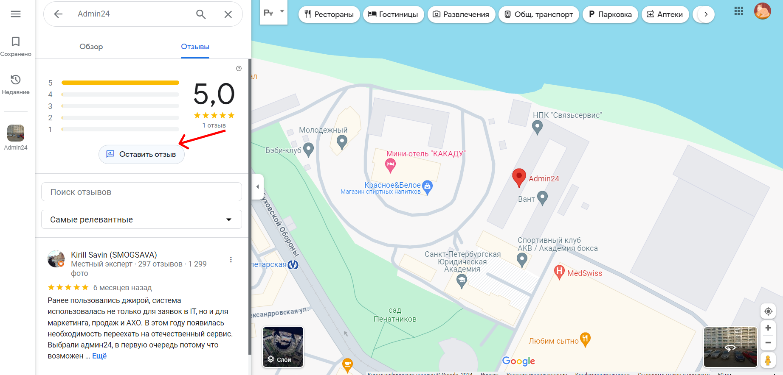The width and height of the screenshot is (783, 375).
Task: Click the Юридическая Академия map marker
Action: pos(462,281)
